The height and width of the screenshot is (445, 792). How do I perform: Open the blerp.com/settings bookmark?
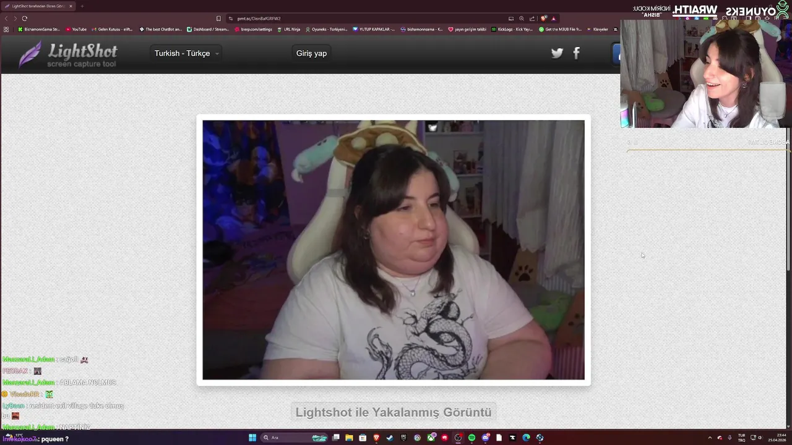tap(253, 29)
